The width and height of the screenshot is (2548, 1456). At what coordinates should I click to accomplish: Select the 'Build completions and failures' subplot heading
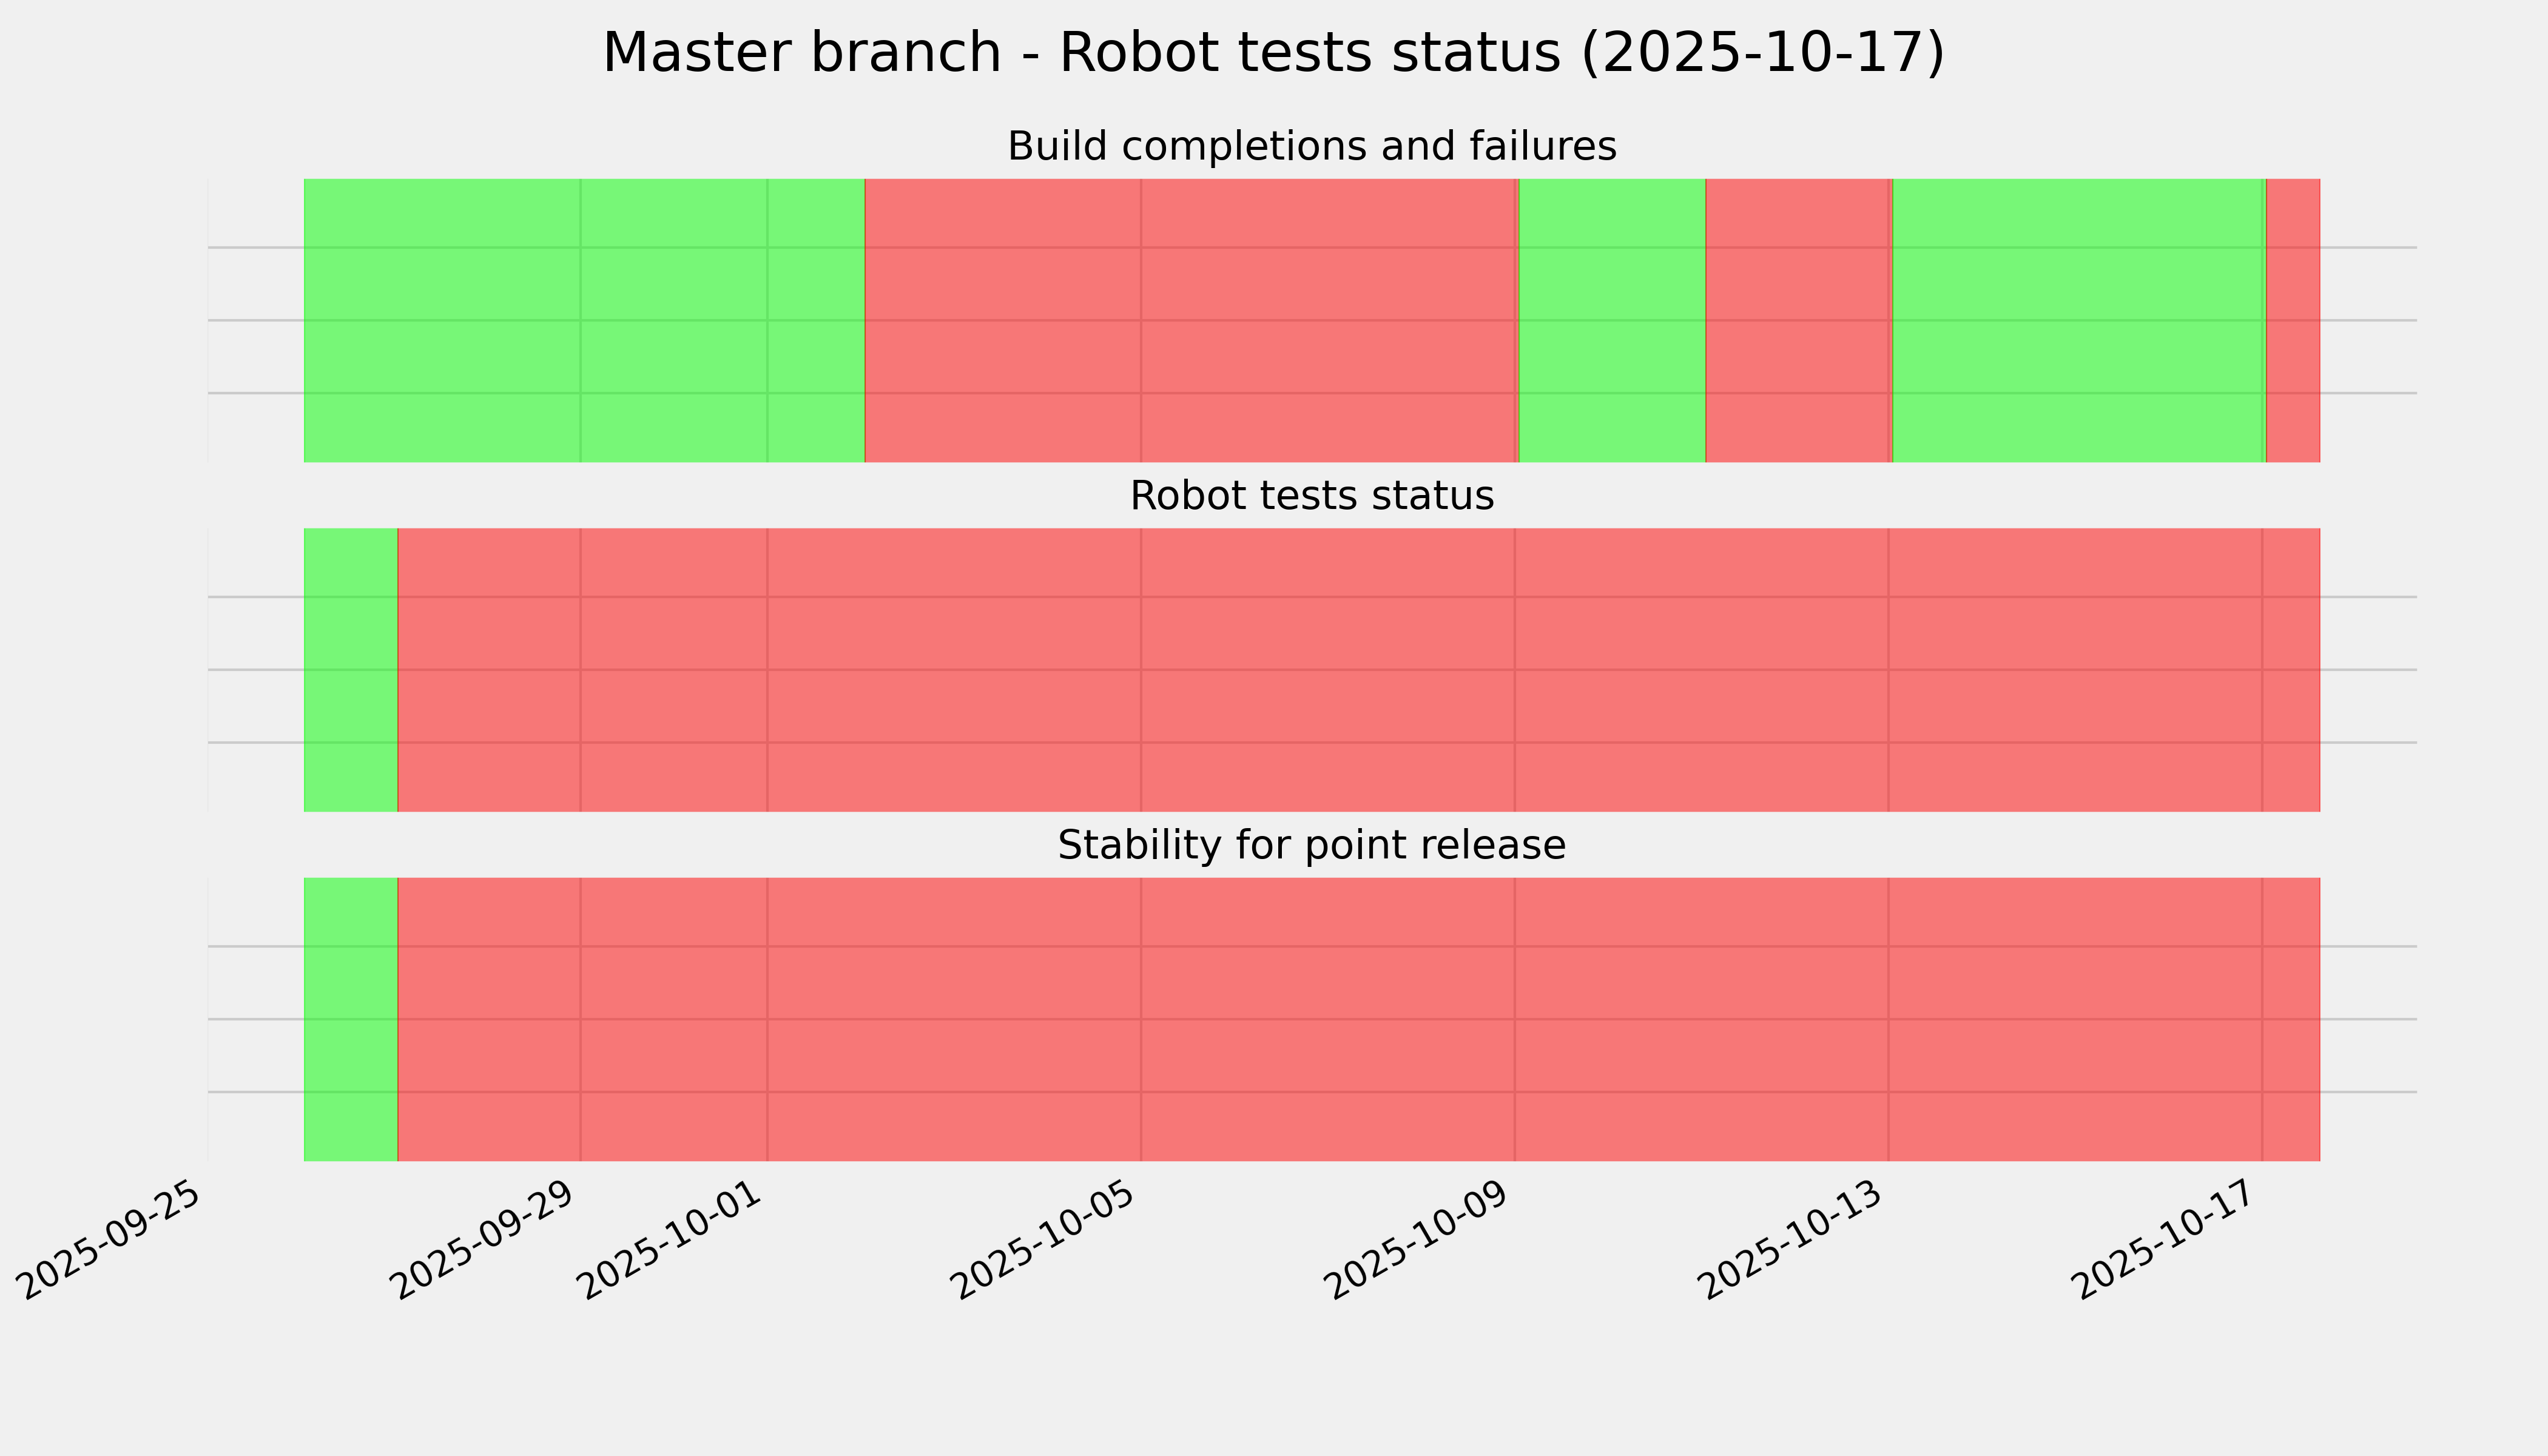point(1311,146)
